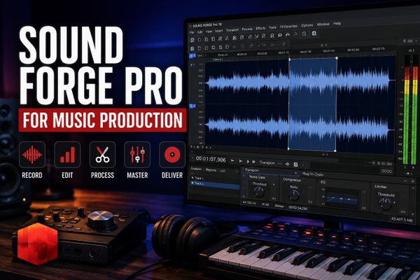Switch to the Regions tab
Image resolution: width=420 pixels, height=280 pixels.
[211, 170]
